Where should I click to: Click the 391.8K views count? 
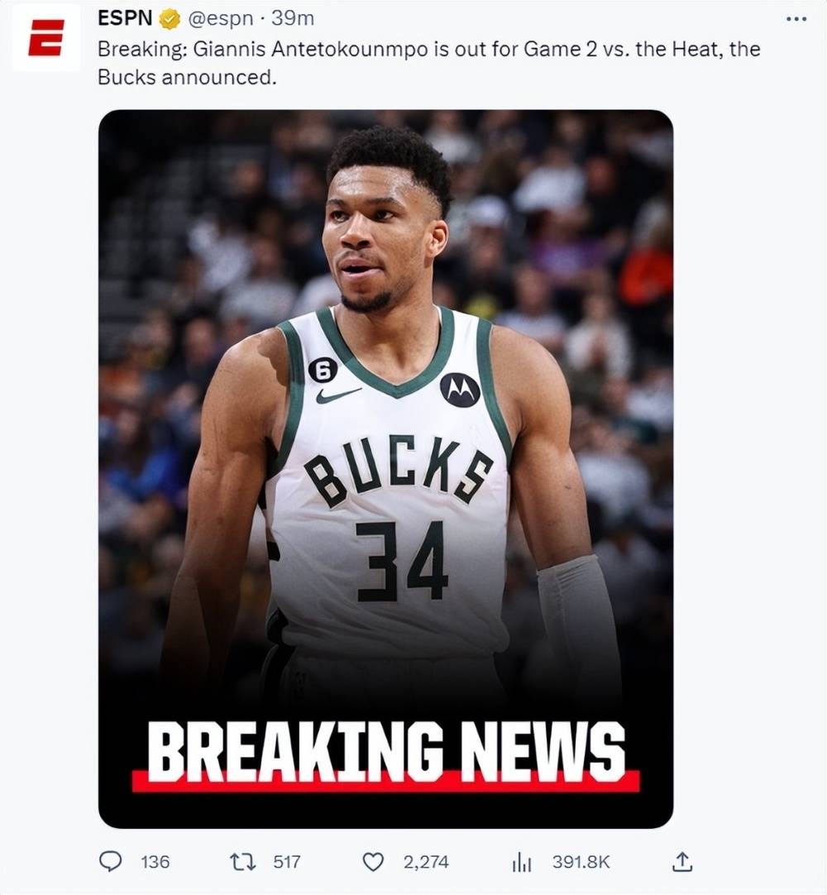[581, 862]
